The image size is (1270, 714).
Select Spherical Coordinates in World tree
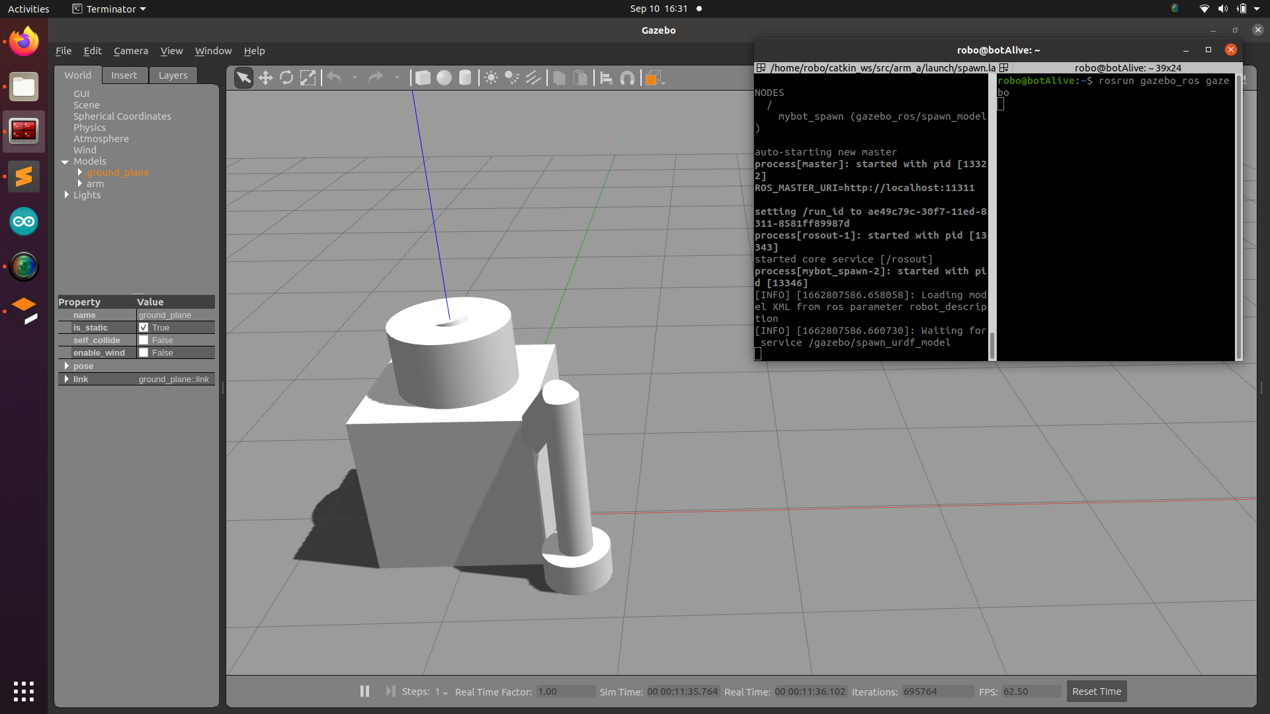122,116
